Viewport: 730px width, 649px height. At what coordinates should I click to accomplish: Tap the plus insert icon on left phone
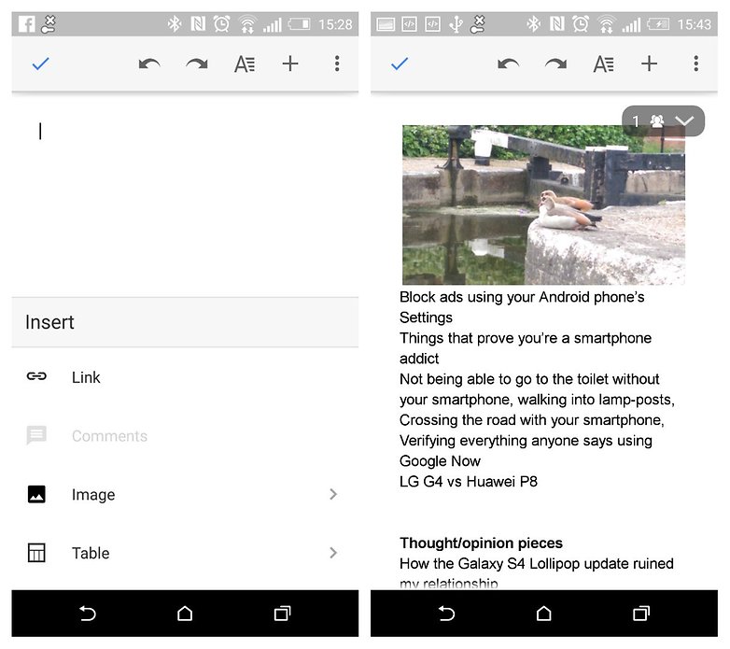pyautogui.click(x=290, y=63)
